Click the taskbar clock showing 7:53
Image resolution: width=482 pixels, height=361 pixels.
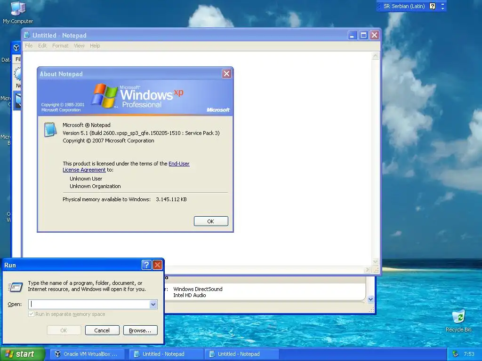[469, 354]
